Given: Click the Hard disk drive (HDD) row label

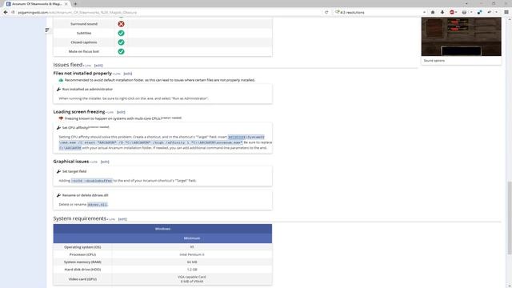Looking at the screenshot, I should click(x=82, y=270).
